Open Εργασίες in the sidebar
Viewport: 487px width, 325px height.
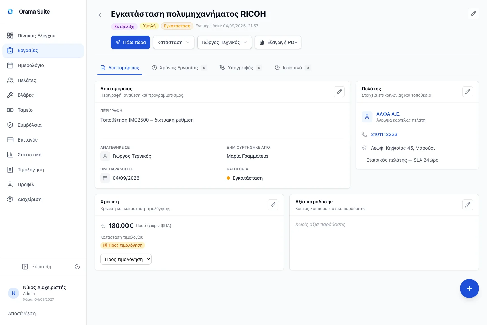(43, 50)
